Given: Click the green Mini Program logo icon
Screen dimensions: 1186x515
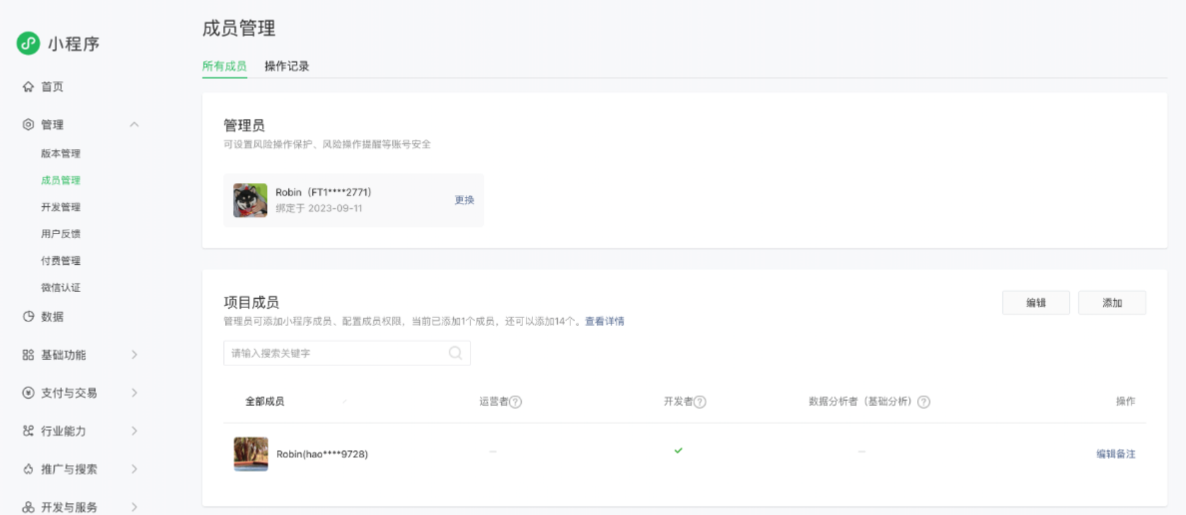Looking at the screenshot, I should point(28,43).
